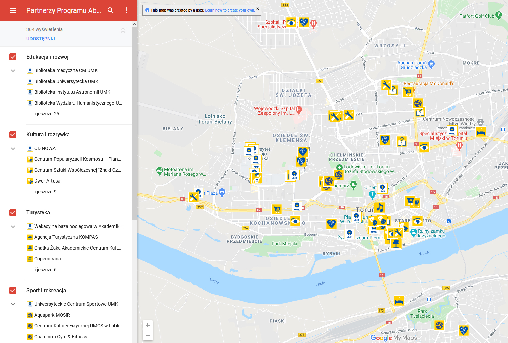Image resolution: width=508 pixels, height=343 pixels.
Task: Click the Google My Maps logo
Action: tap(394, 338)
